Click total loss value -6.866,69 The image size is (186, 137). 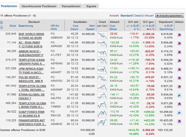coord(148,130)
